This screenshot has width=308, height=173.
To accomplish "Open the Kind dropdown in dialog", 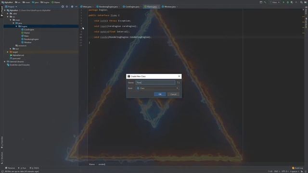I will tap(157, 88).
